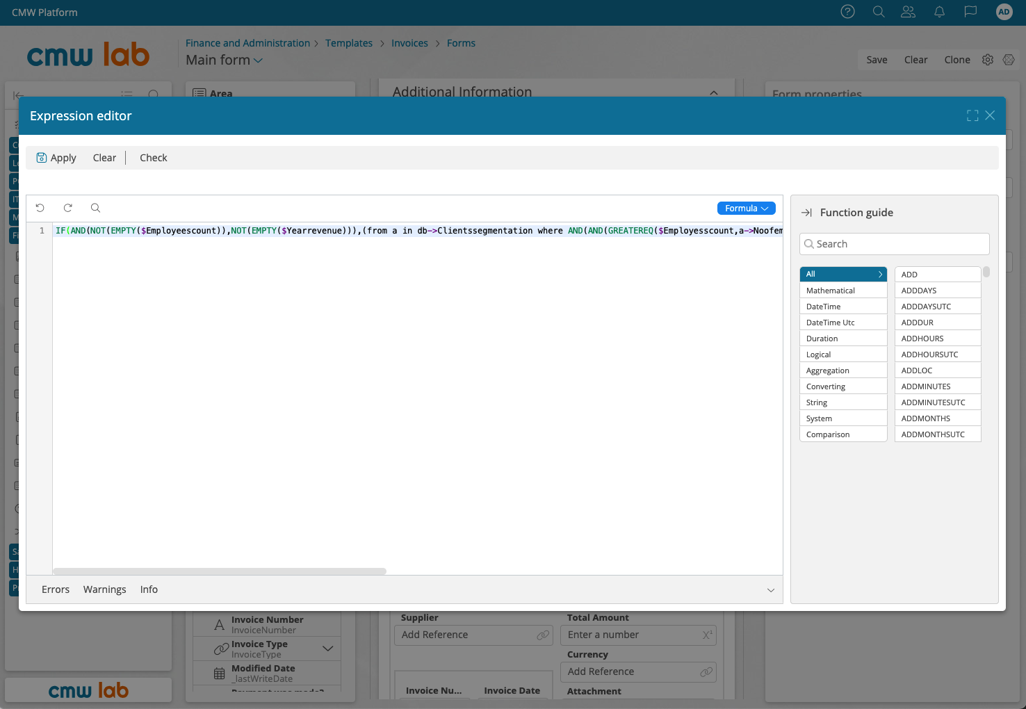
Task: Expand the errors panel chevron
Action: coord(771,590)
